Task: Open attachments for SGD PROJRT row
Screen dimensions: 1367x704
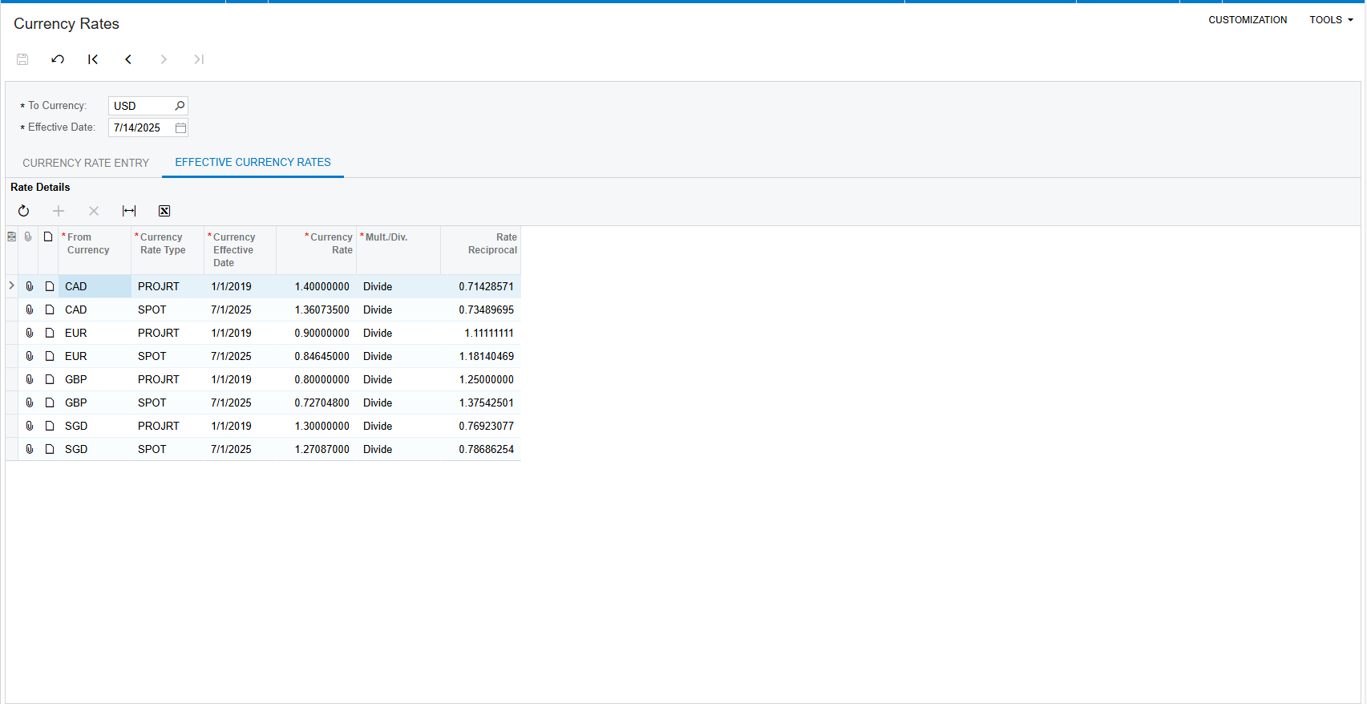Action: click(30, 426)
